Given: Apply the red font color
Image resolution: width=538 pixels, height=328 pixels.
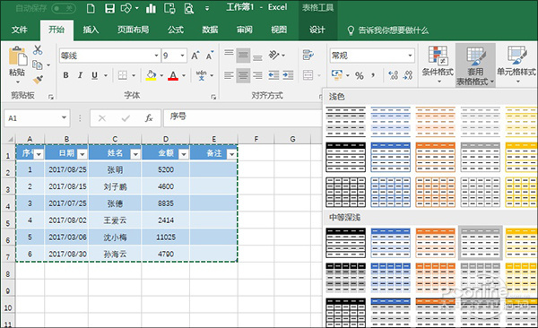Looking at the screenshot, I should pos(173,75).
